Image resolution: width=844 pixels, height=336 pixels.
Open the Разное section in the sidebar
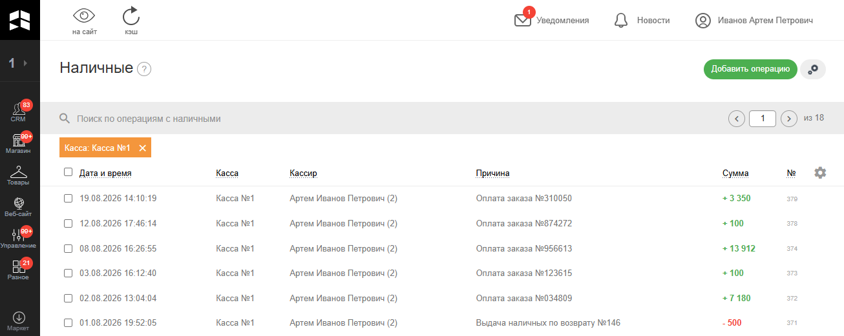coord(19,270)
